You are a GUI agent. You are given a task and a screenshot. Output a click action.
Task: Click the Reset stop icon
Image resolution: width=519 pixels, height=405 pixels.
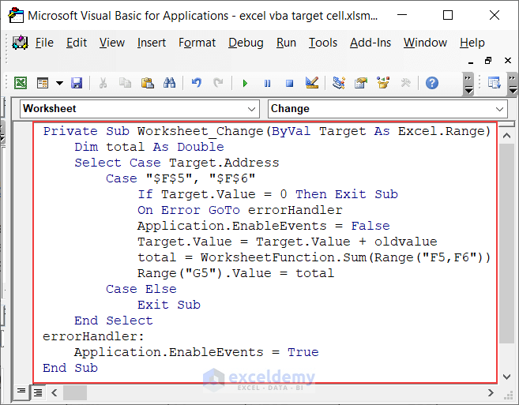click(x=290, y=83)
